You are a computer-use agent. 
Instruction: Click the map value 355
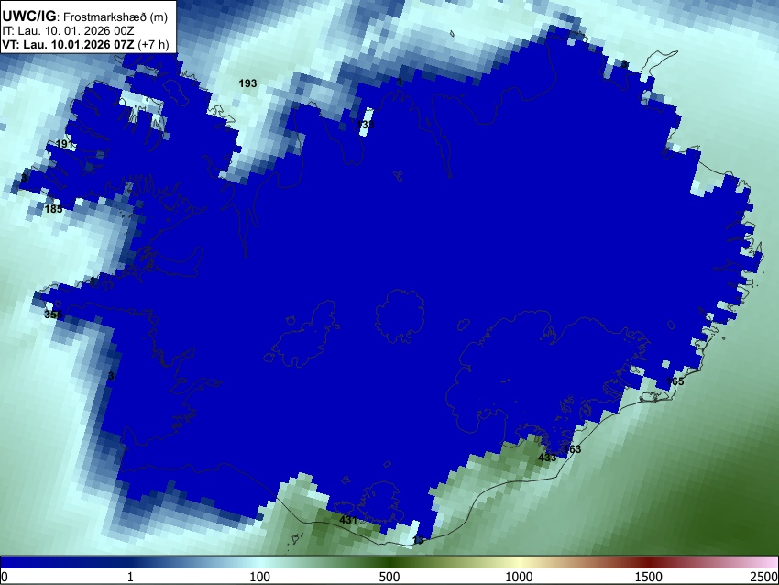[53, 315]
